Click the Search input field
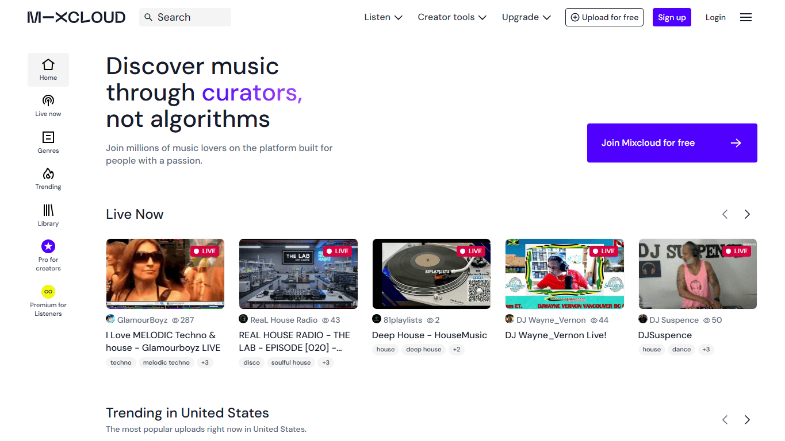 coord(185,17)
